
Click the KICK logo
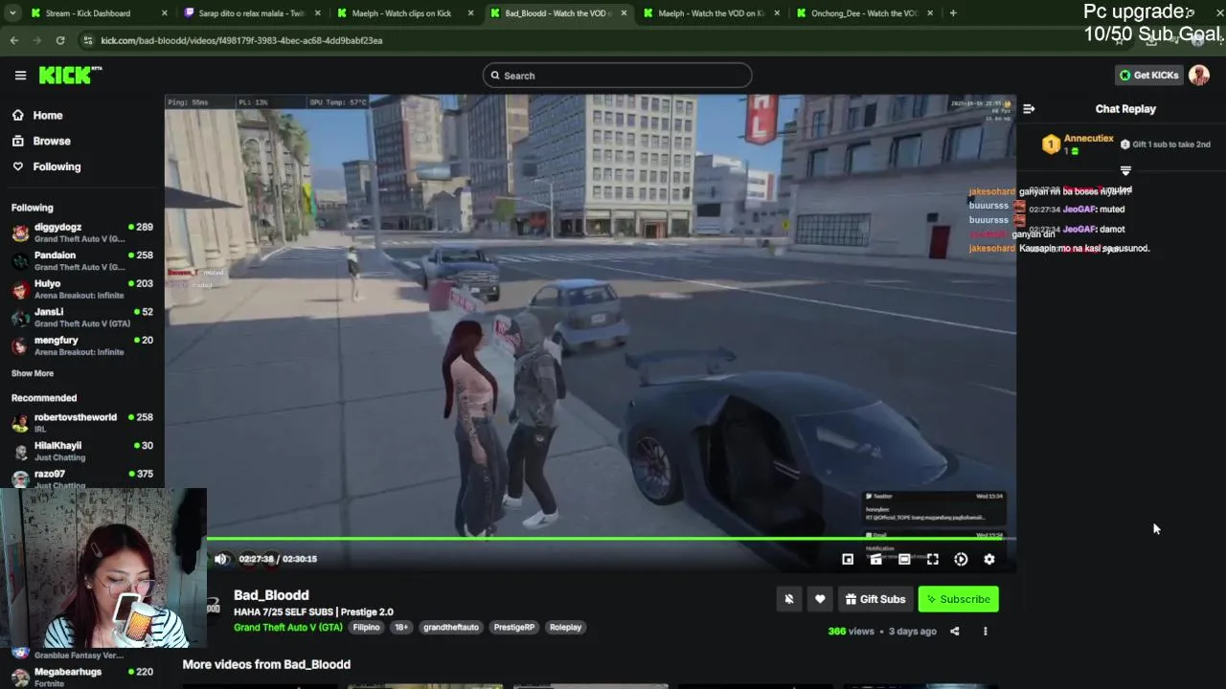pos(70,75)
